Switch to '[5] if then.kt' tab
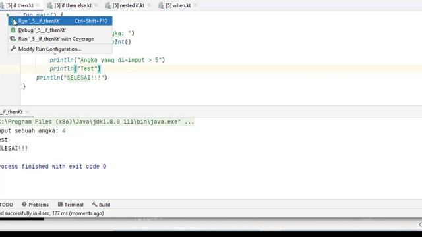Image resolution: width=422 pixels, height=237 pixels. coord(20,5)
